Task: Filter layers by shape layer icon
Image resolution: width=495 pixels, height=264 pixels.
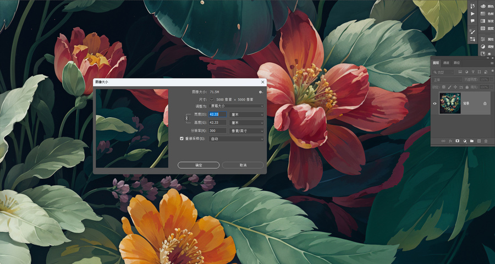Action: [x=479, y=72]
